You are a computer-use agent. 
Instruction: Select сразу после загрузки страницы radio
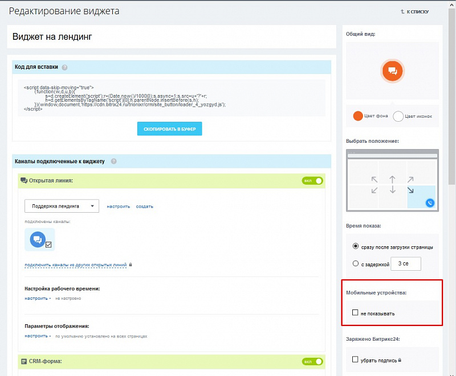[x=355, y=246]
